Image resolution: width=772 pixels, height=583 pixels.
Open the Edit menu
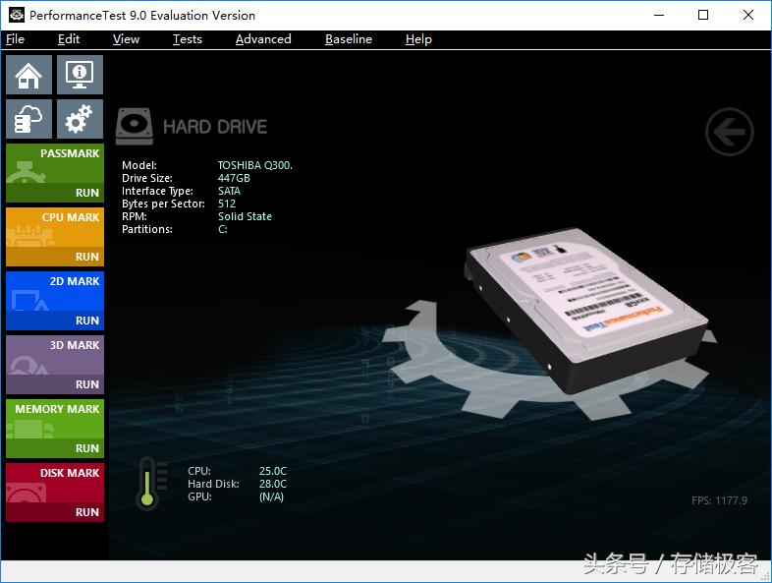(69, 39)
